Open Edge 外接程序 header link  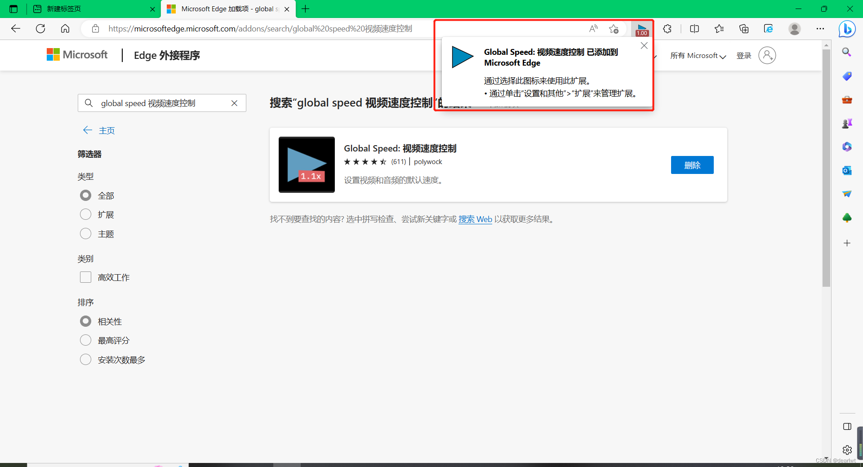click(167, 55)
